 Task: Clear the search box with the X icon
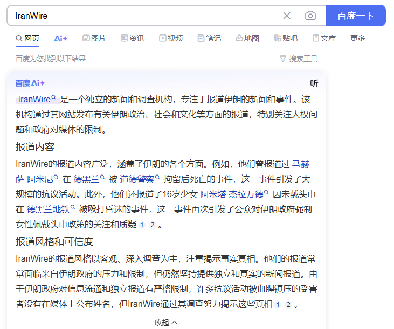tap(287, 16)
